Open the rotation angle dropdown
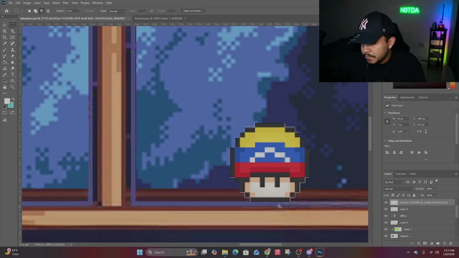The width and height of the screenshot is (459, 258). tap(407, 132)
